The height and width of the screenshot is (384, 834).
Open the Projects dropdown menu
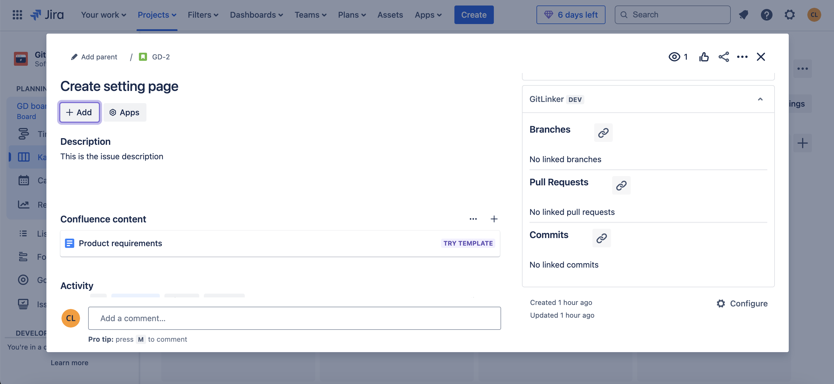point(157,15)
